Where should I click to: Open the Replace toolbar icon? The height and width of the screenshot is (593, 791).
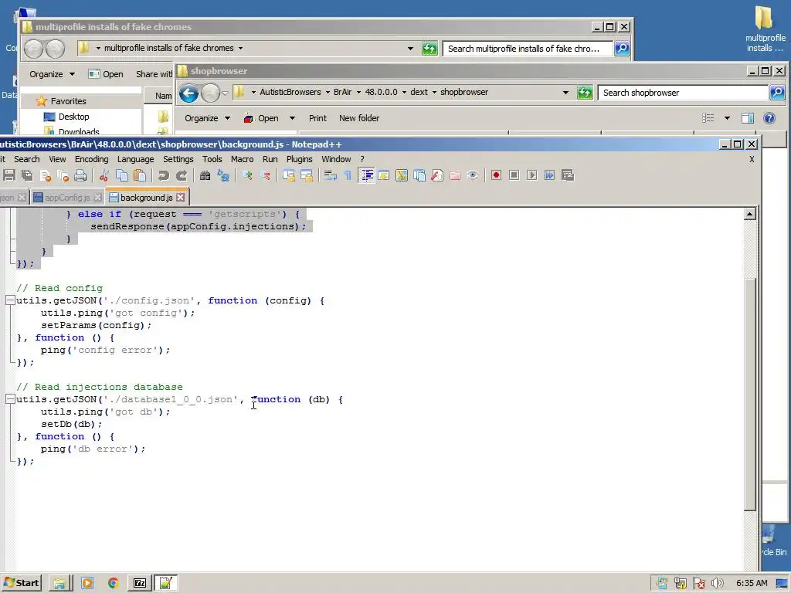click(223, 175)
